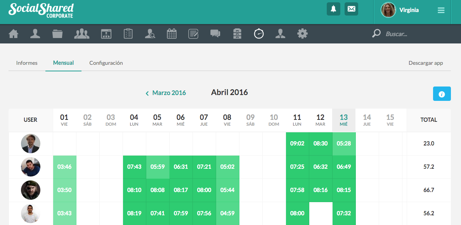Image resolution: width=461 pixels, height=225 pixels.
Task: Switch to the Informes tab
Action: (x=27, y=63)
